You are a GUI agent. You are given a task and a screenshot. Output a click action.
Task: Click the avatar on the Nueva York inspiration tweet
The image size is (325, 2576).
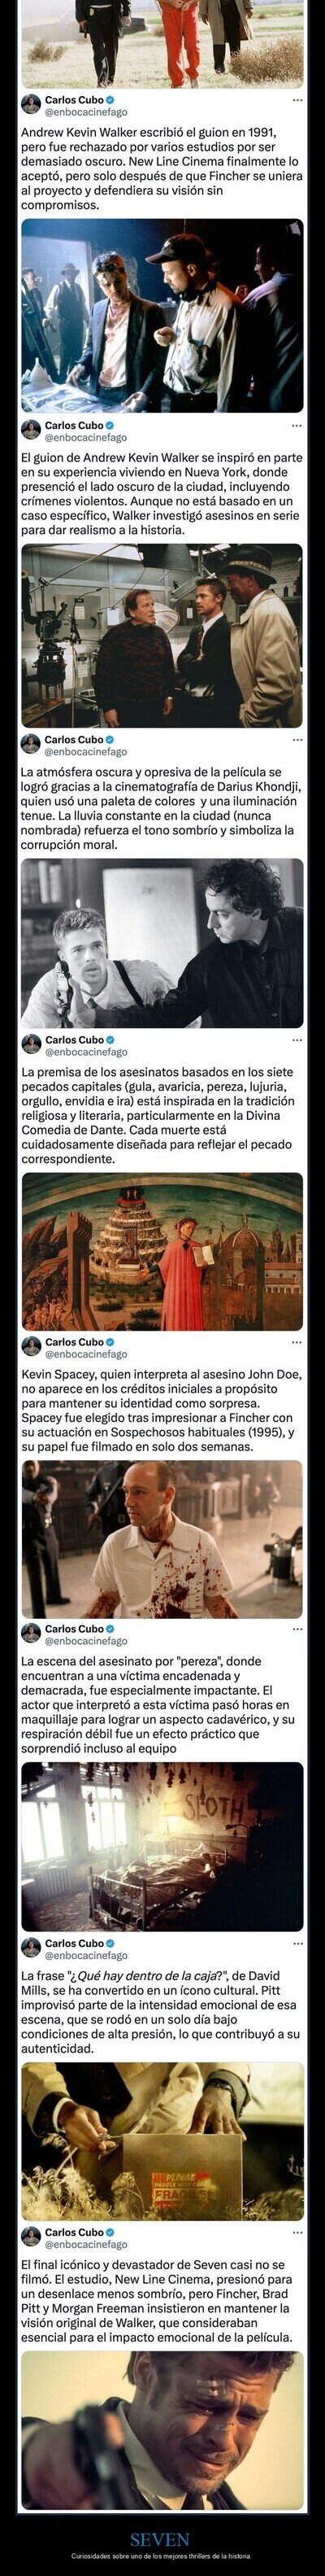[31, 431]
